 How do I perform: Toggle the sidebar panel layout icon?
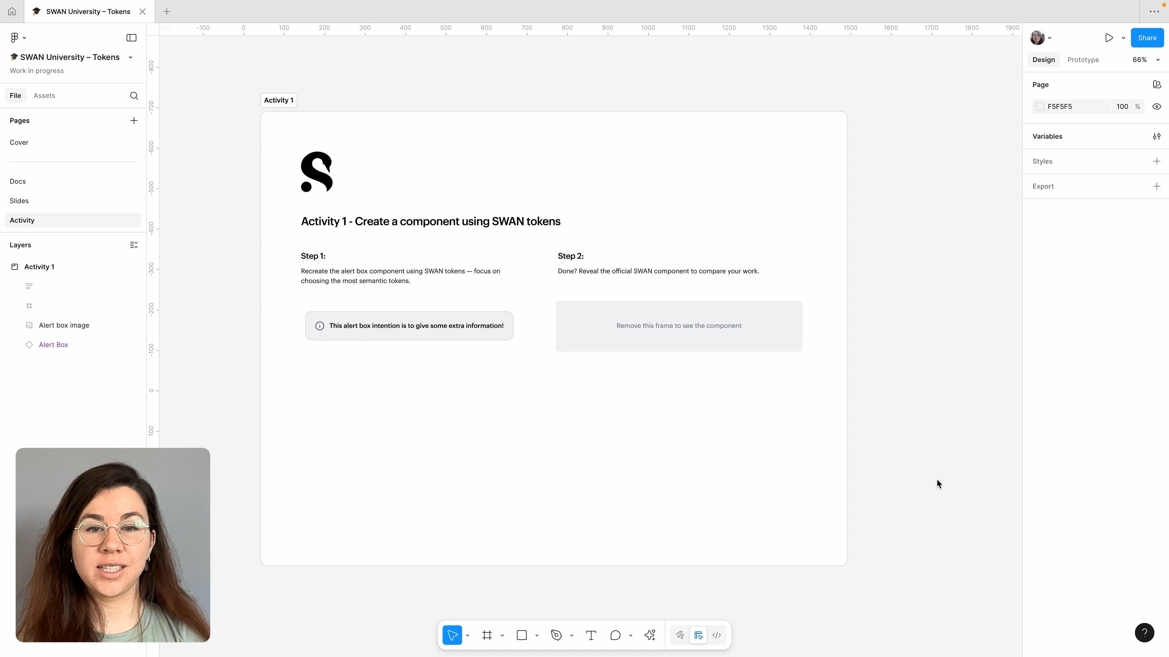(132, 38)
